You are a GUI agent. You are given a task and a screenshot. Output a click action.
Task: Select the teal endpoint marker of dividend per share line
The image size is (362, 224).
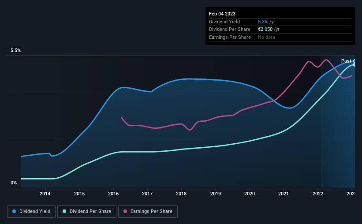pyautogui.click(x=354, y=65)
